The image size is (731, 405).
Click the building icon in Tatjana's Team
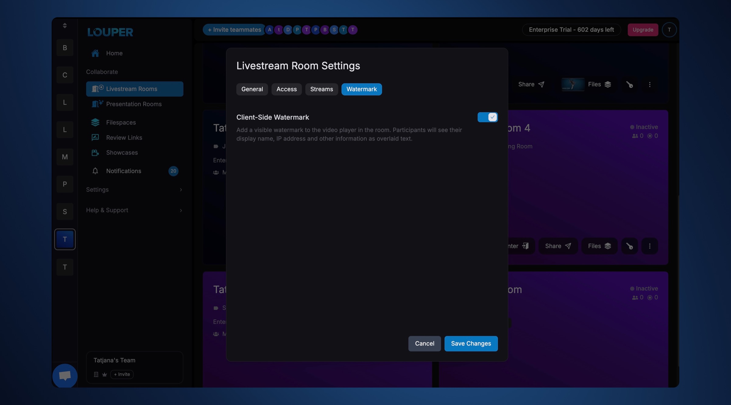(x=96, y=375)
